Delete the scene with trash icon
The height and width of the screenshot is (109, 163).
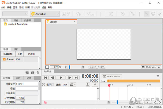(38, 73)
